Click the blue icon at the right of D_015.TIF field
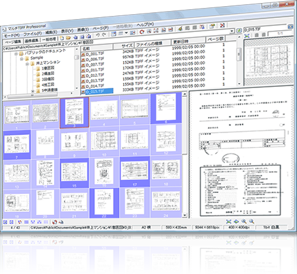Viewport: 297px width, 274px height. coord(290,26)
